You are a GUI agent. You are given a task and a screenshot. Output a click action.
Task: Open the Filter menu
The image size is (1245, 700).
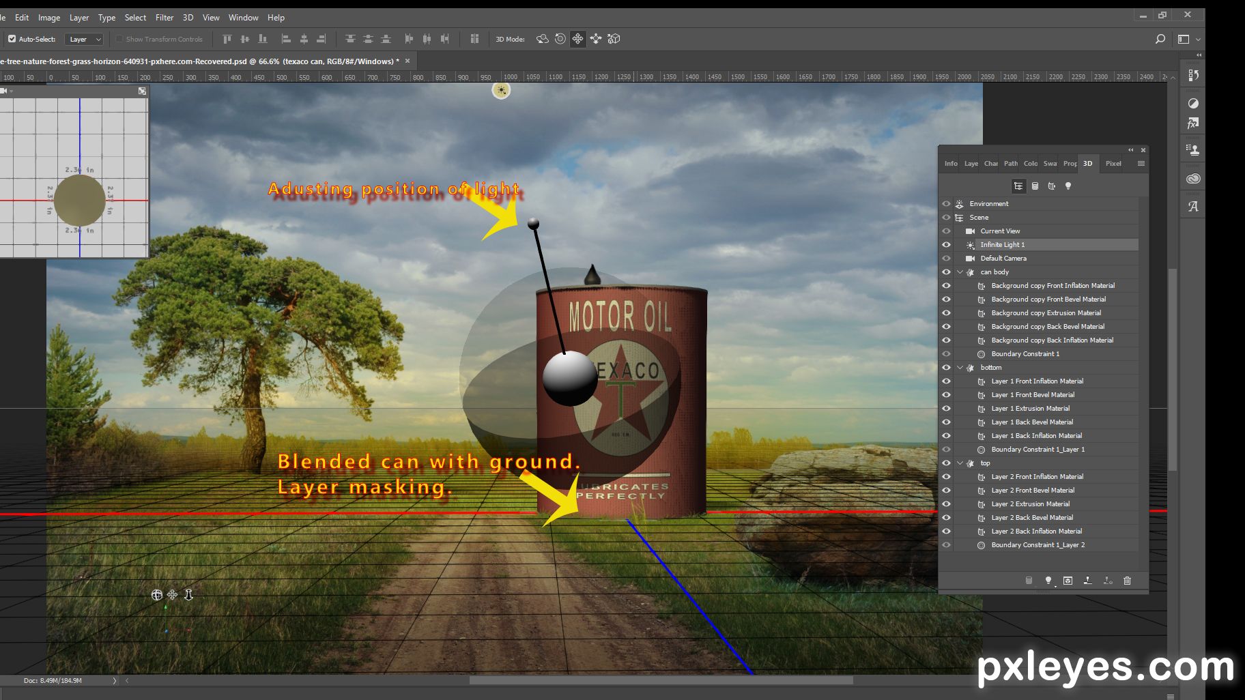[x=164, y=17]
